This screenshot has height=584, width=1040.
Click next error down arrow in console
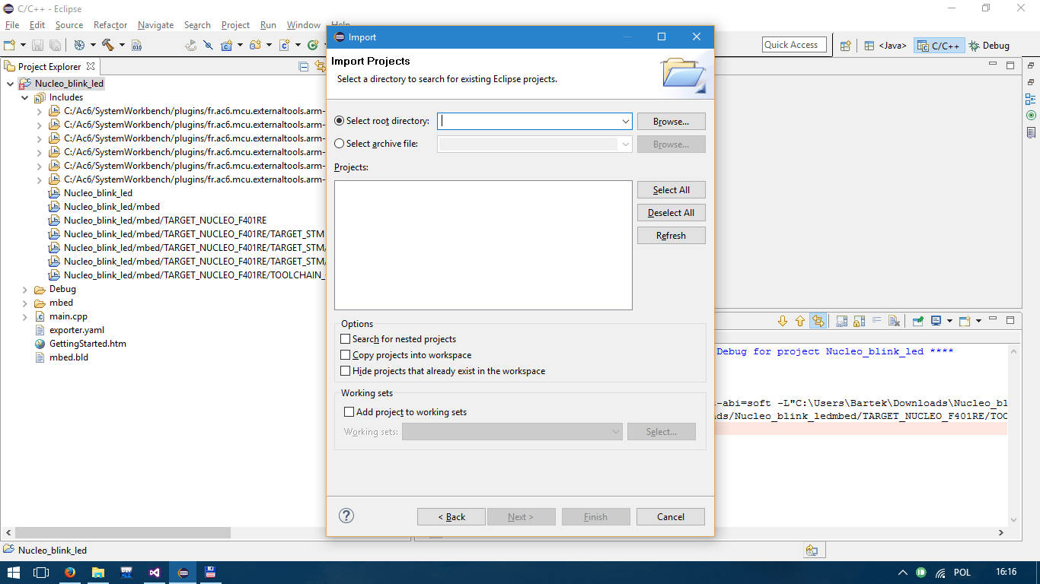(x=782, y=321)
